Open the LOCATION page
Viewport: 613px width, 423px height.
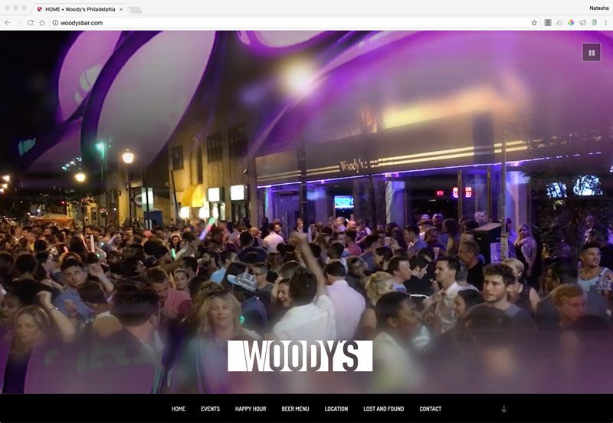[x=336, y=408]
